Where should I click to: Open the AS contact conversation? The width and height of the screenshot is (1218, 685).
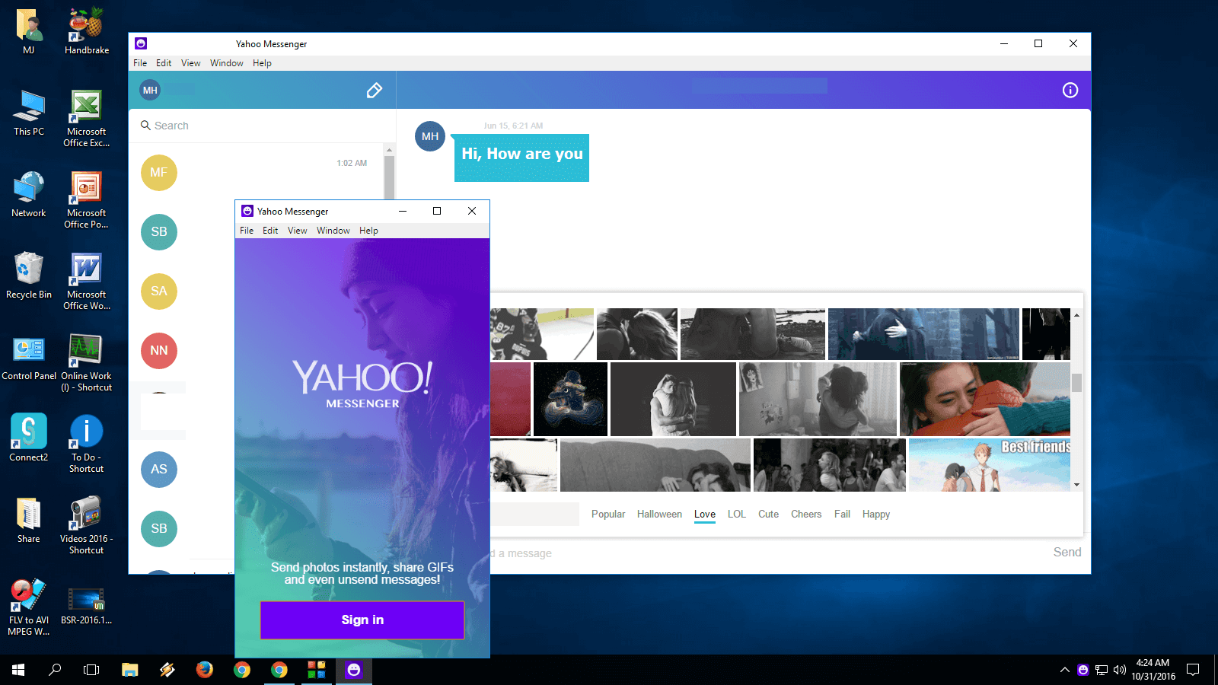tap(159, 470)
